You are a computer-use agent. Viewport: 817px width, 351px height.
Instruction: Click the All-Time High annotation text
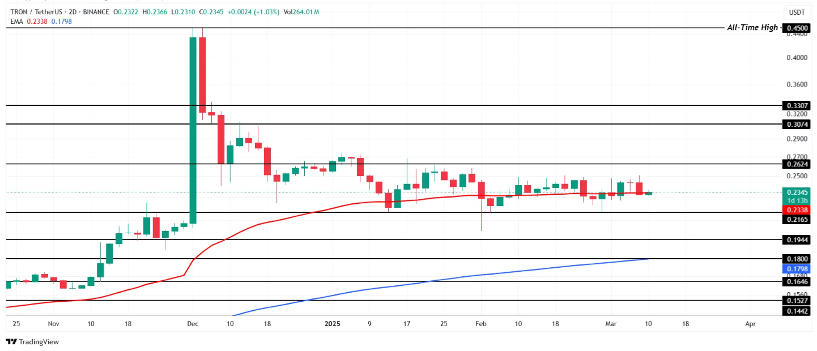[x=752, y=28]
